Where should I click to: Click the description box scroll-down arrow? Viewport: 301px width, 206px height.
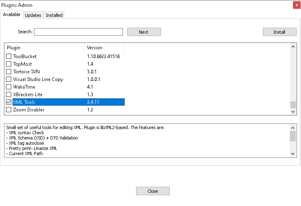293,153
